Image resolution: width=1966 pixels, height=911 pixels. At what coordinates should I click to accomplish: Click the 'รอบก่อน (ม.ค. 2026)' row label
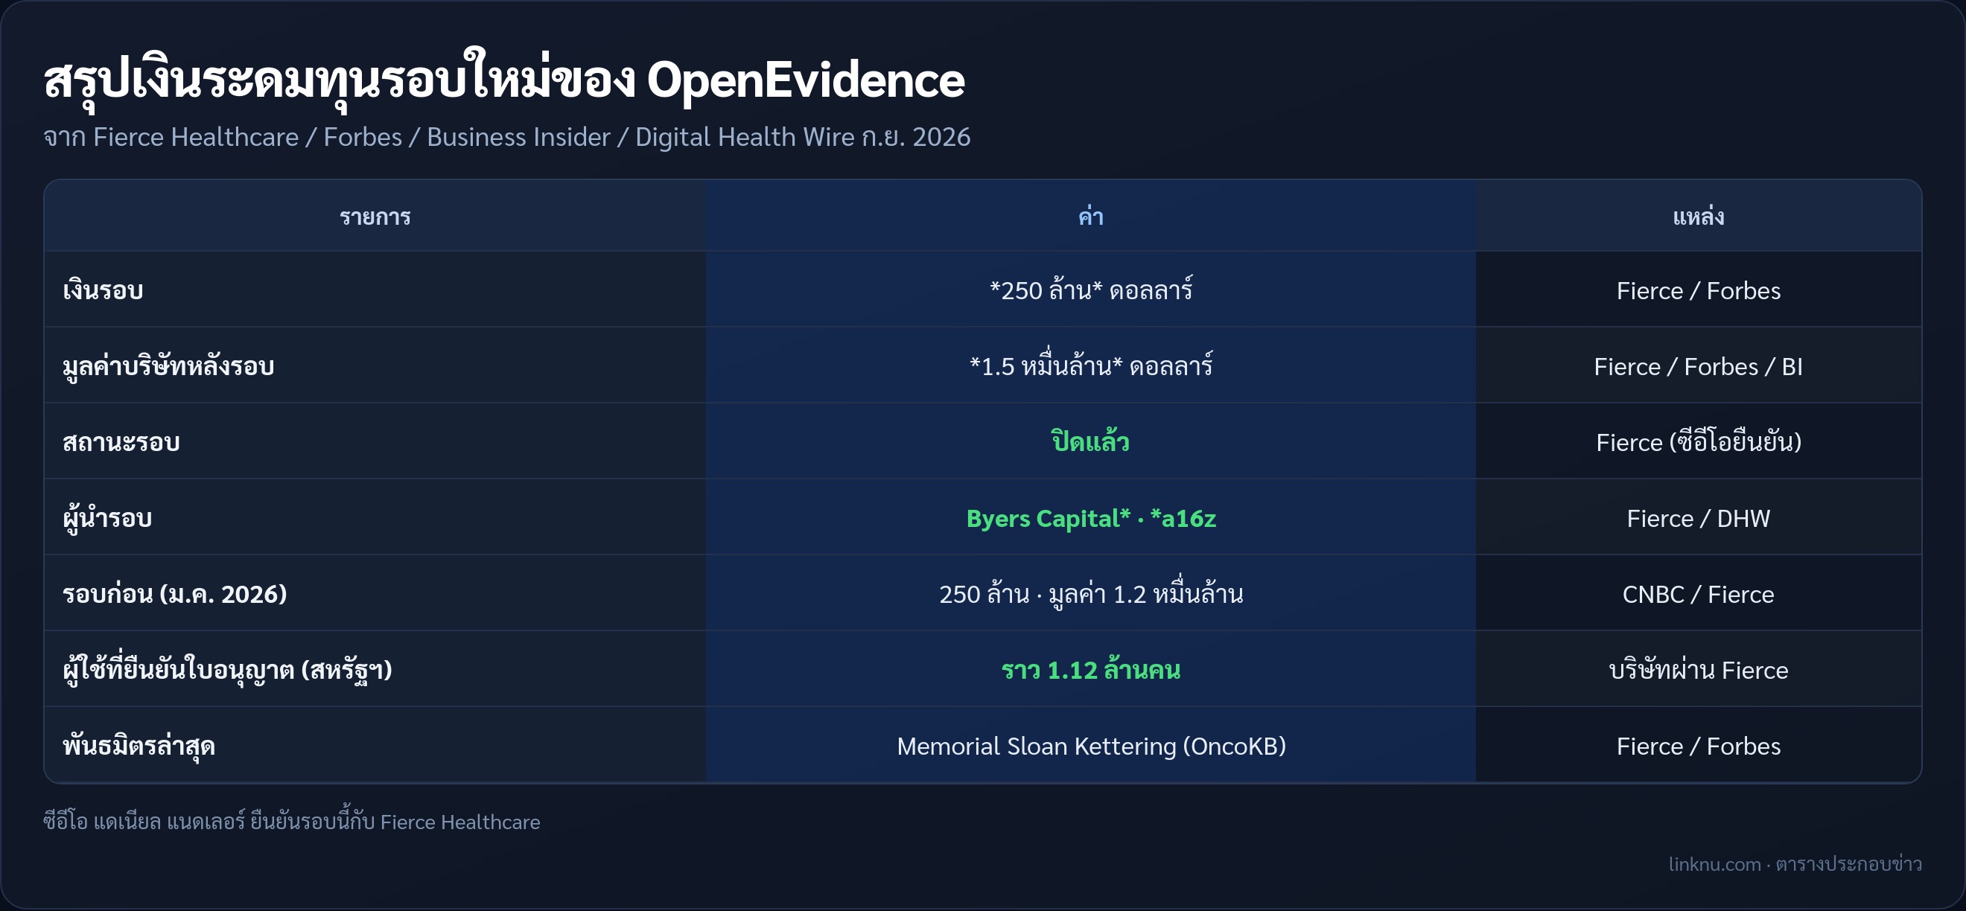[175, 594]
